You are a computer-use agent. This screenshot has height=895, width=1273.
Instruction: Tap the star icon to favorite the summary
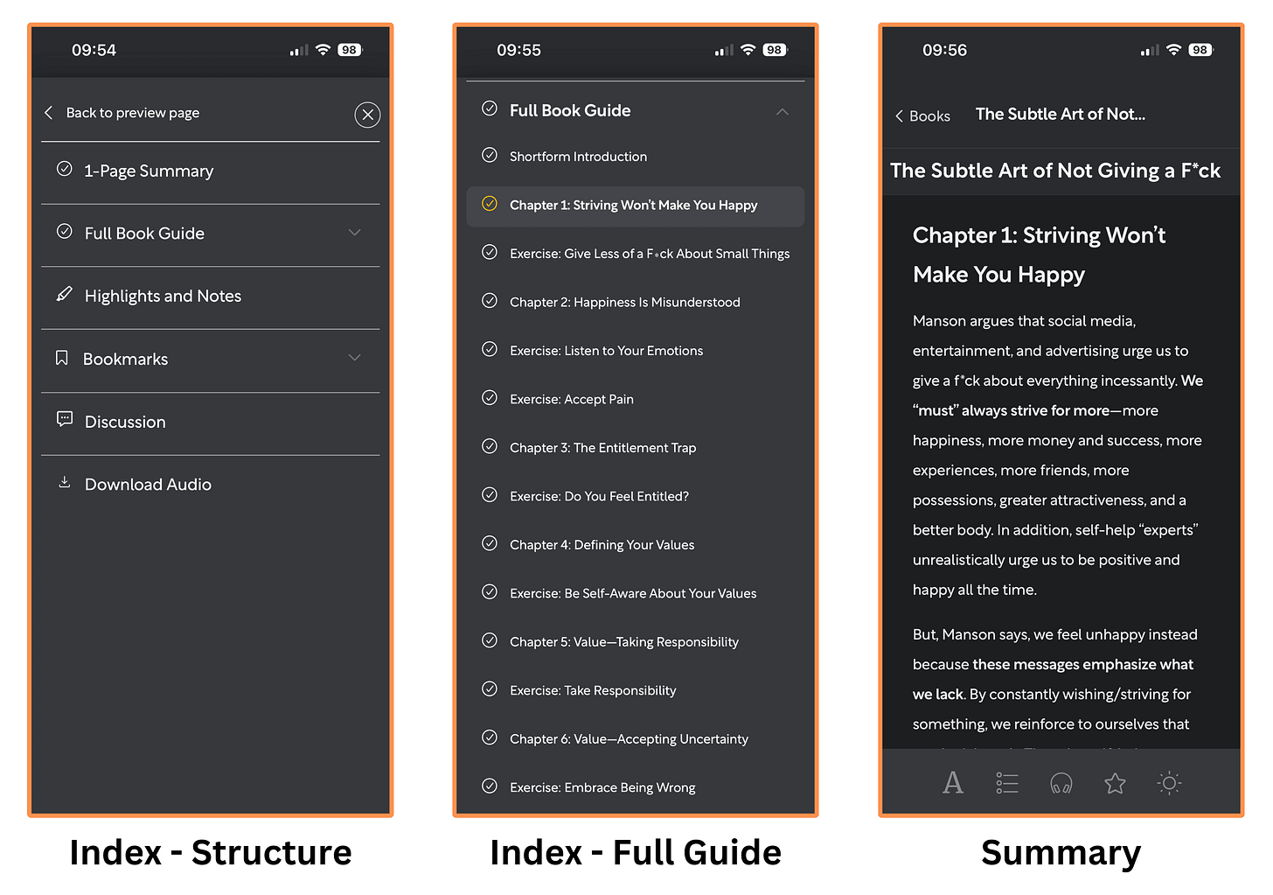(1115, 783)
